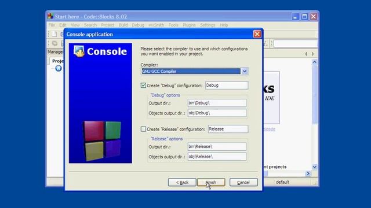Open the View menu in Code::Blocks
Viewport: 371px width, 208px height.
75,25
